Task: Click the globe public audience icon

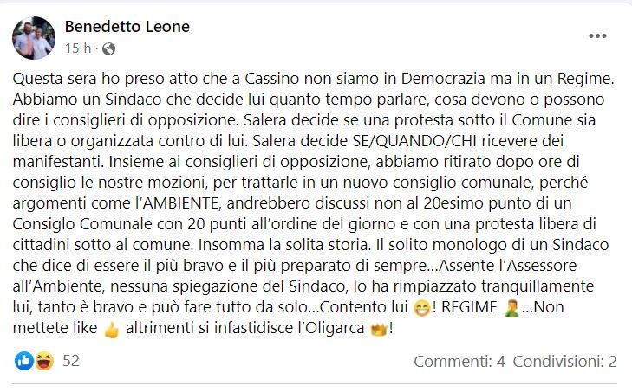Action: coord(108,48)
